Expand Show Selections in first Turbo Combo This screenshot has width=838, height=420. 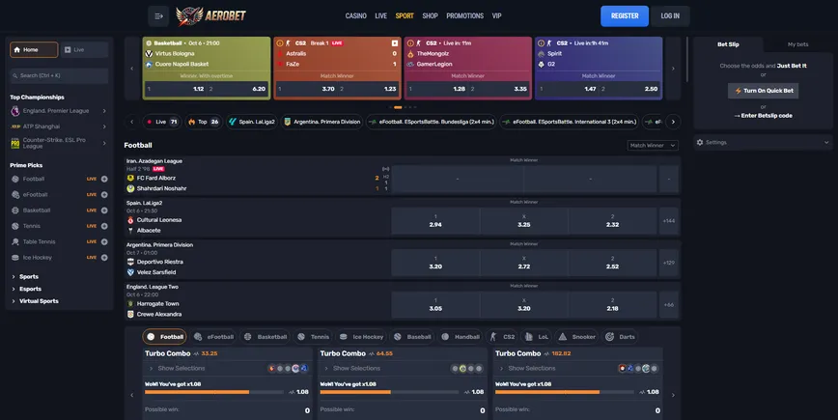click(180, 368)
